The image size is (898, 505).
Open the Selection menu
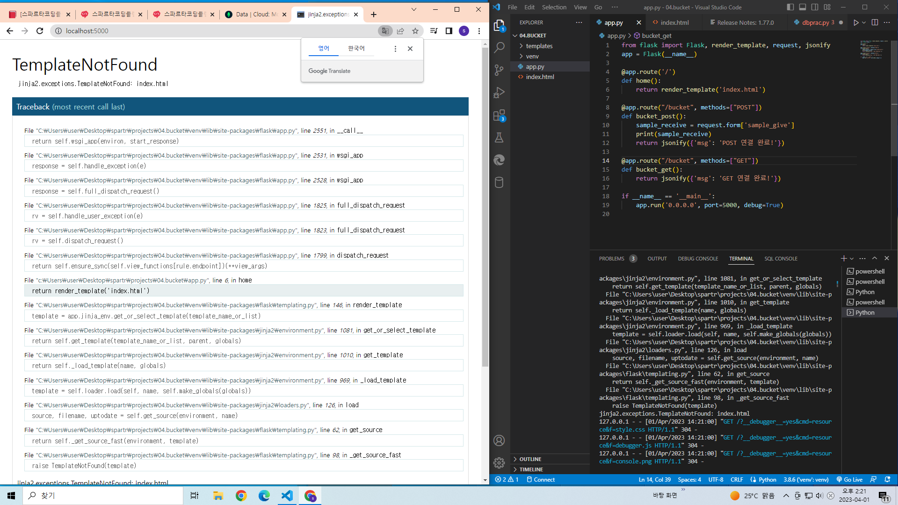coord(554,7)
